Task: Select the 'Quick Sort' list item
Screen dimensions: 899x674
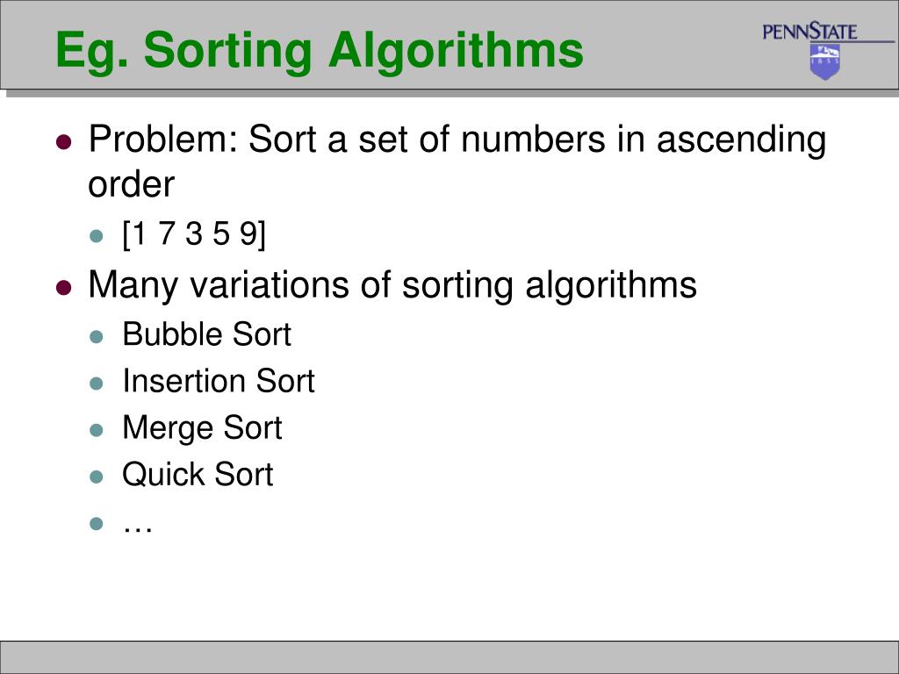Action: coord(198,475)
